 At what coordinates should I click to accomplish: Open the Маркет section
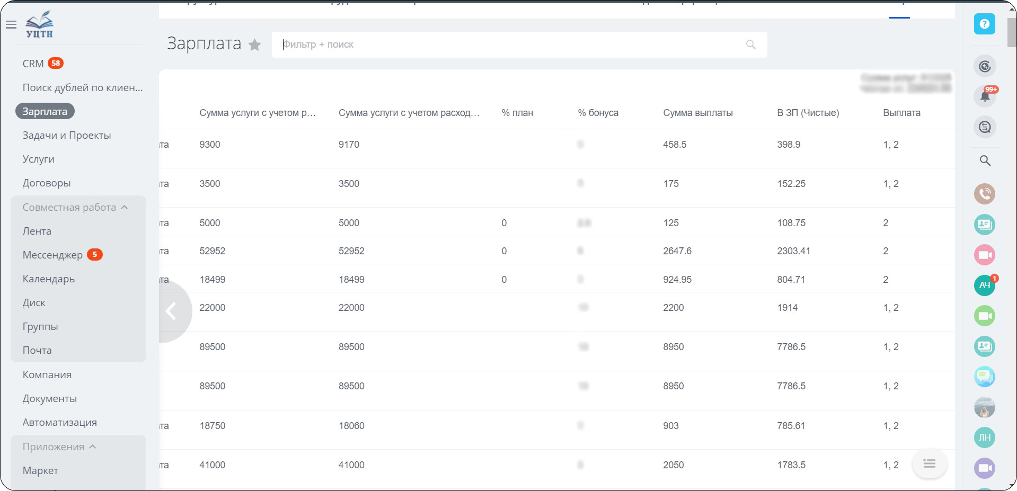40,470
